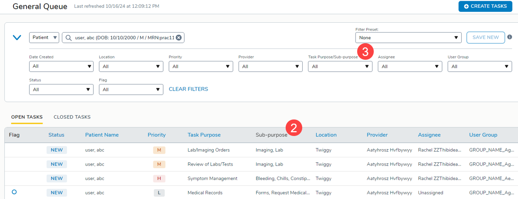Expand the Task Purpose/Sub-purpose dropdown

click(340, 66)
